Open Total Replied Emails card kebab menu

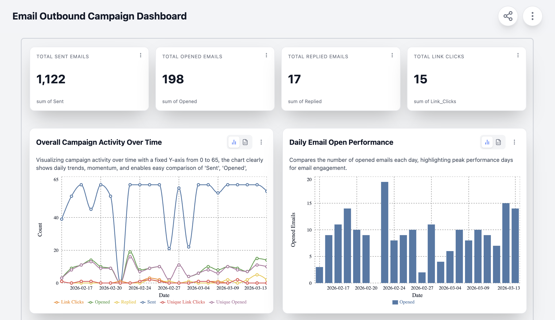pyautogui.click(x=392, y=55)
